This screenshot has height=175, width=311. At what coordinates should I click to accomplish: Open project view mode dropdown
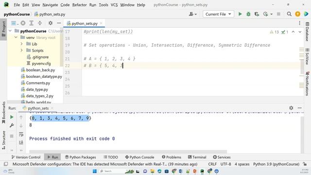15,23
